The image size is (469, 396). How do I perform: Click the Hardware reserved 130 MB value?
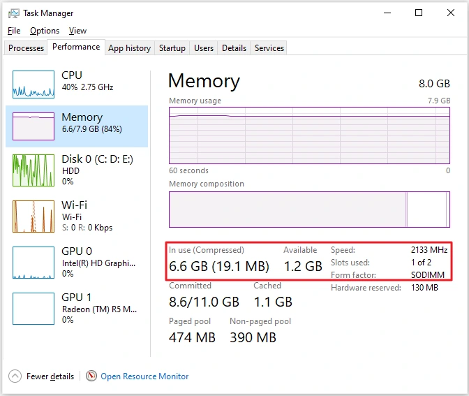[424, 287]
